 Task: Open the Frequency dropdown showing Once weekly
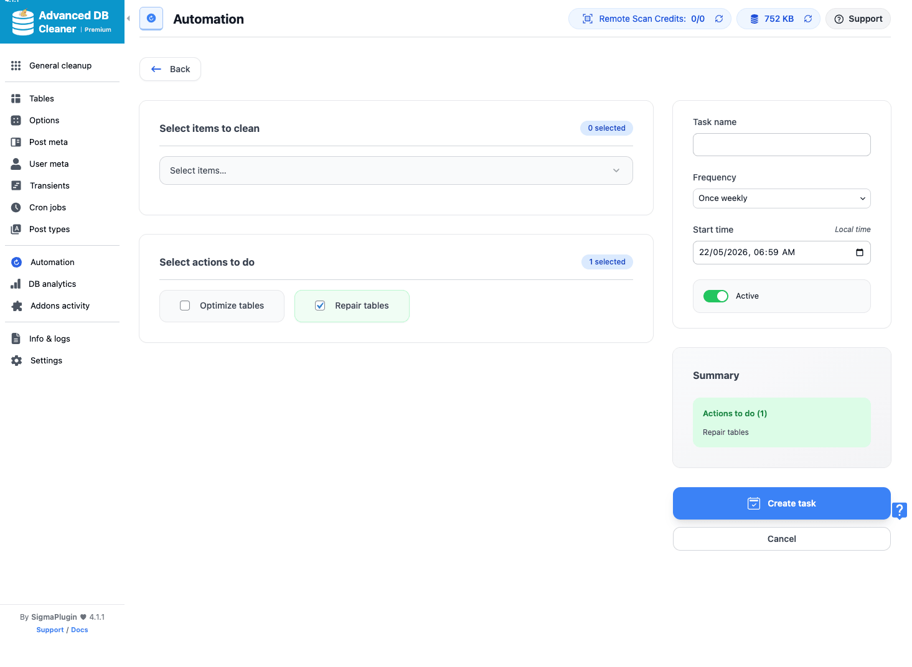[x=781, y=198]
